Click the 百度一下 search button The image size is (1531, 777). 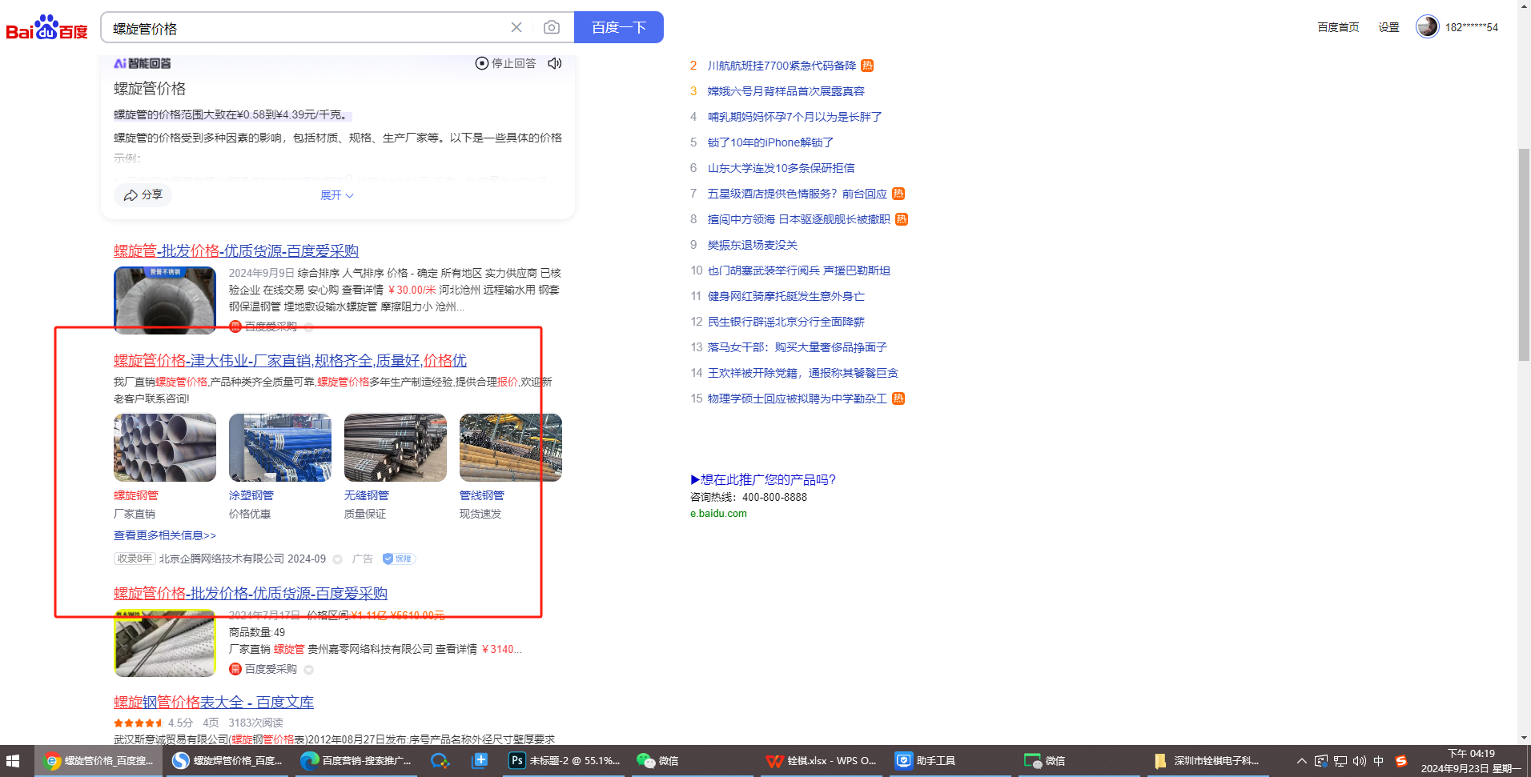(619, 27)
